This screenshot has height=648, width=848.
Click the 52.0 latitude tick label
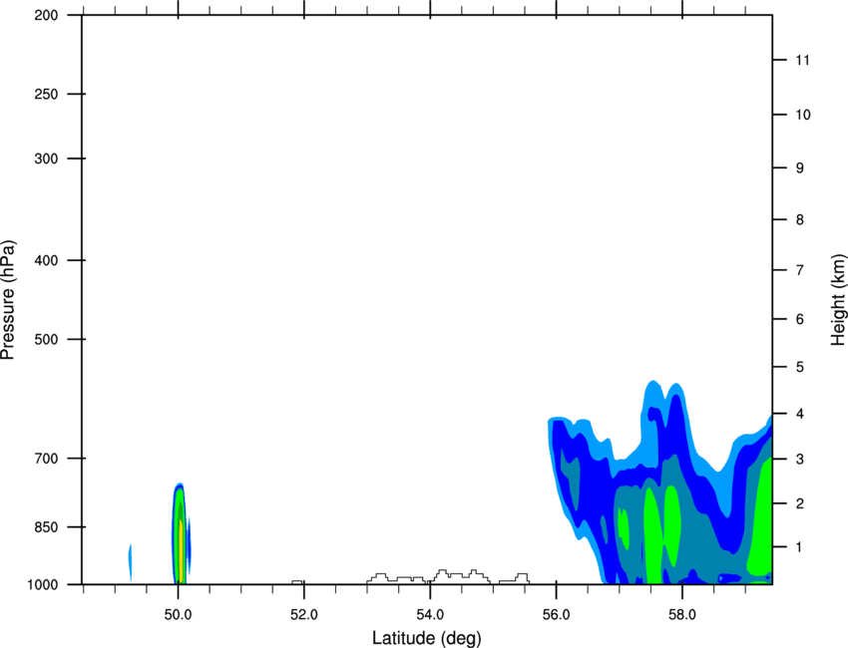point(304,615)
